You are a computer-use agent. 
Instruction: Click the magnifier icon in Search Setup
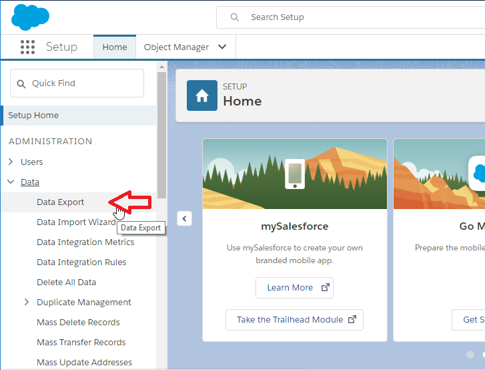coord(234,17)
